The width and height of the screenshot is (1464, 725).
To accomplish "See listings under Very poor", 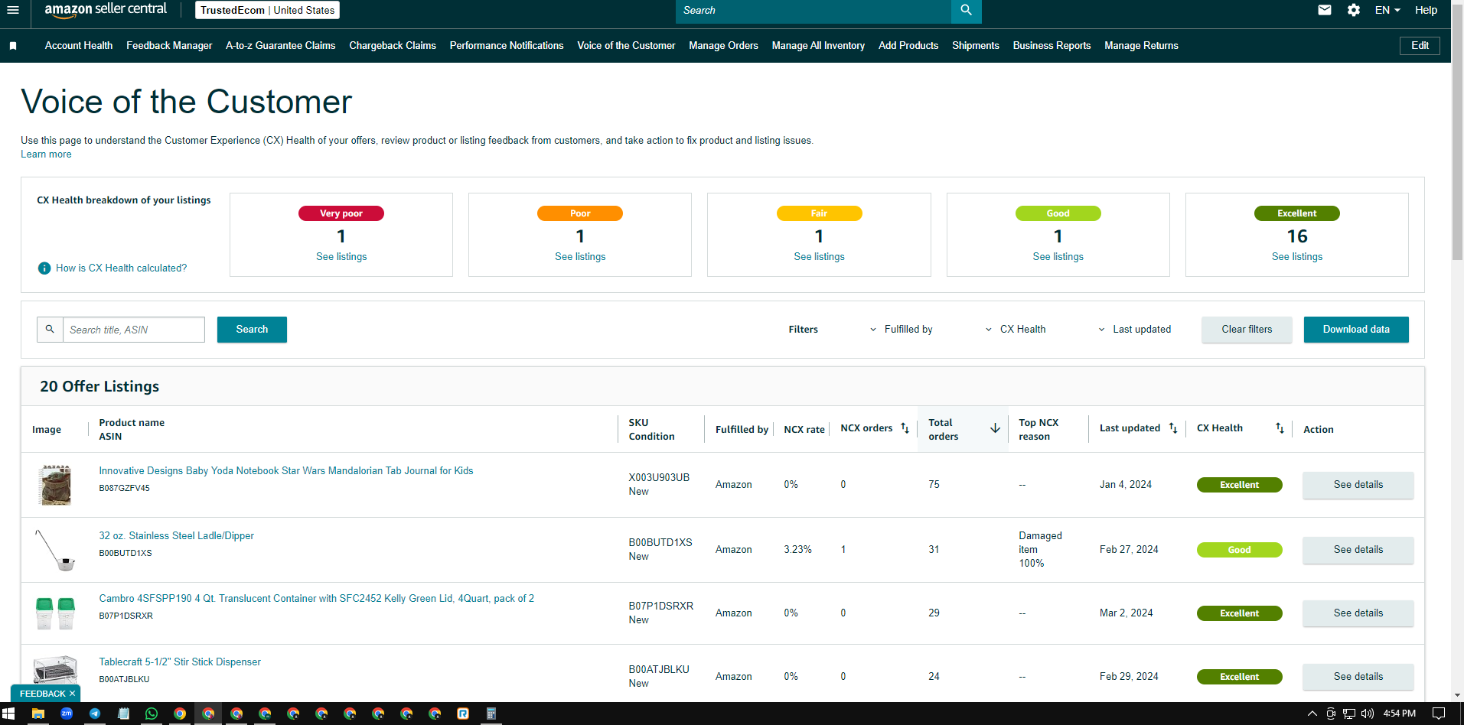I will coord(341,257).
